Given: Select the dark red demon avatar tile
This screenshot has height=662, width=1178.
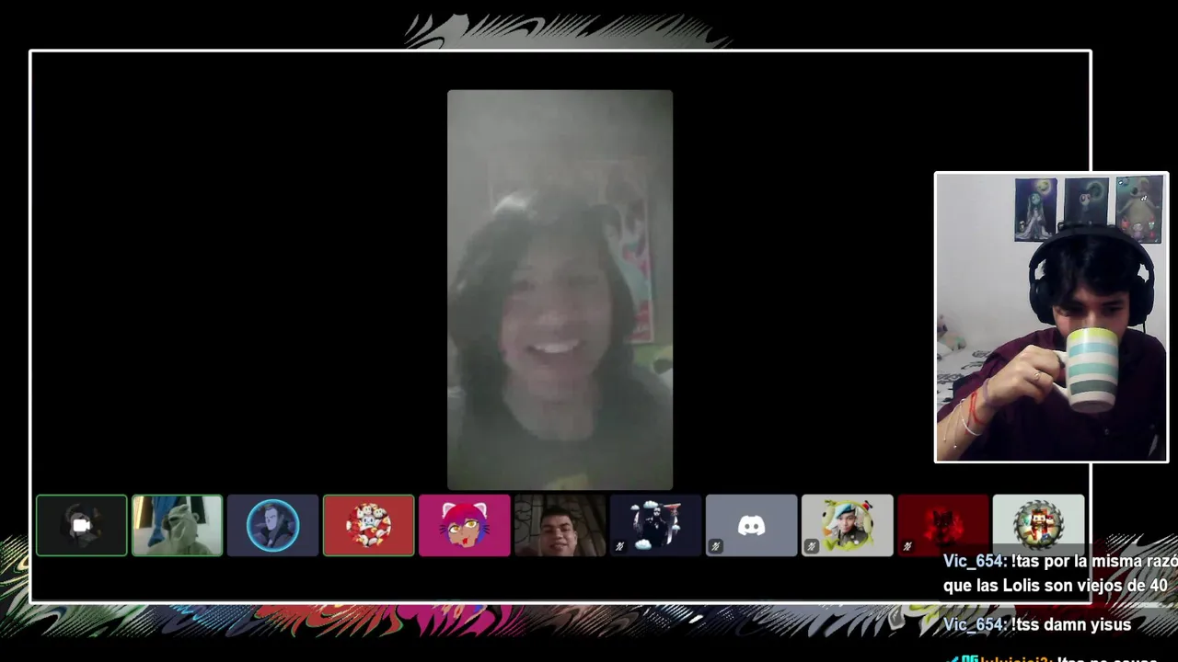Looking at the screenshot, I should (943, 525).
